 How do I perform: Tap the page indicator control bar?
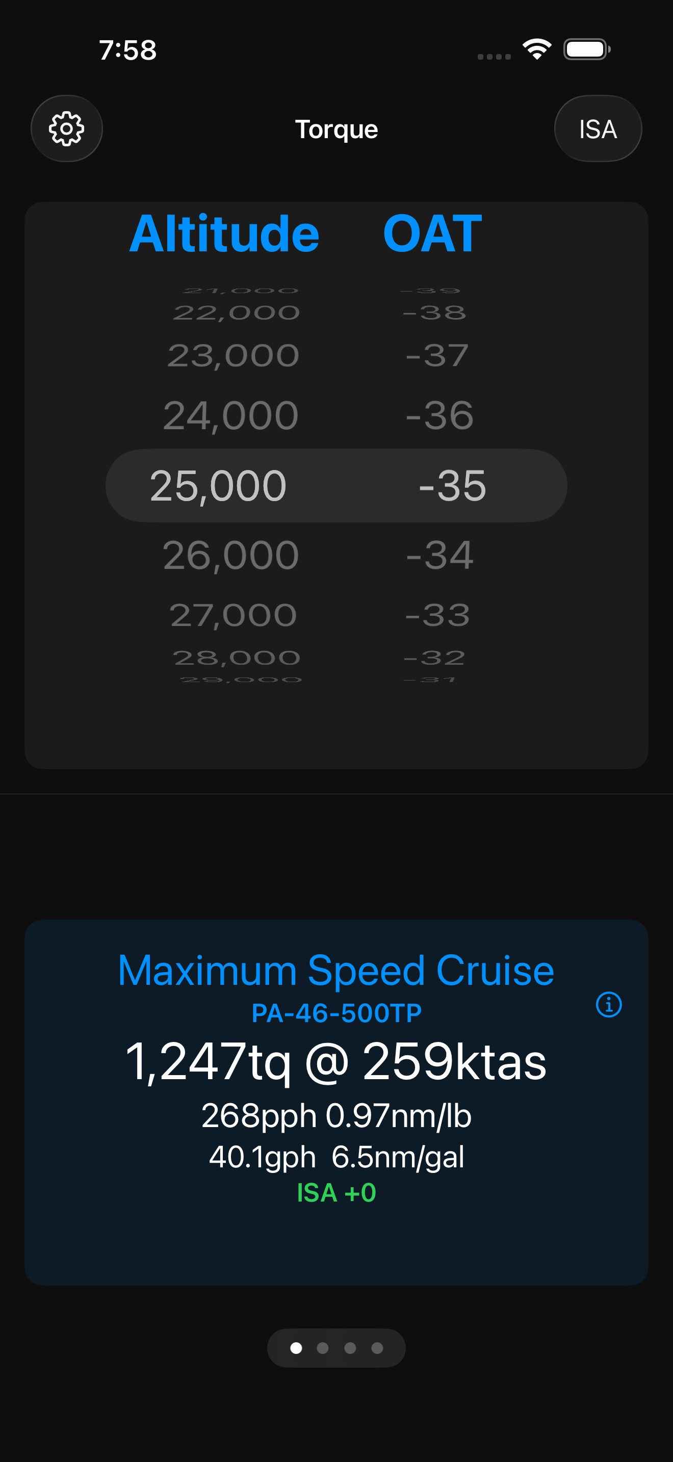[x=336, y=1347]
